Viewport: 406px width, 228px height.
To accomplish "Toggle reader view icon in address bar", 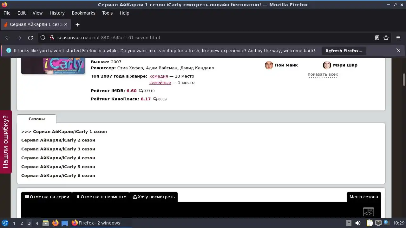I will point(377,38).
